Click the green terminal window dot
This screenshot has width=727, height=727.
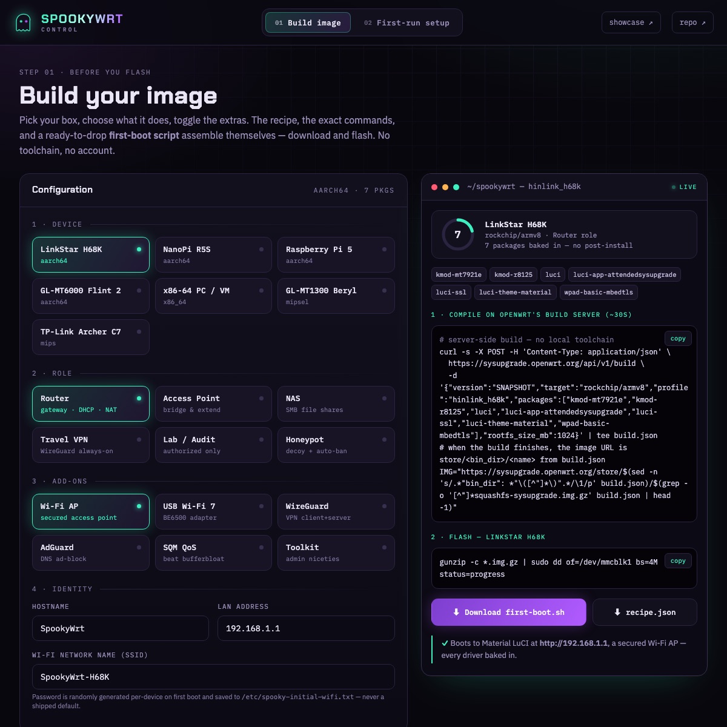(456, 187)
